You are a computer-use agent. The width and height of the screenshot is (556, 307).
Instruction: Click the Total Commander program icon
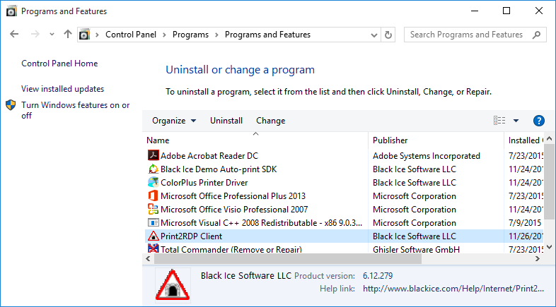pyautogui.click(x=154, y=248)
